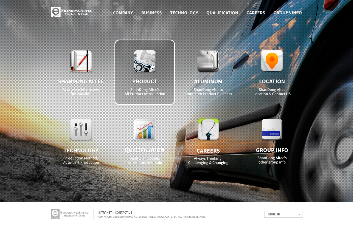Click the Shandong Altec notebook icon
353x227 pixels.
[x=81, y=61]
